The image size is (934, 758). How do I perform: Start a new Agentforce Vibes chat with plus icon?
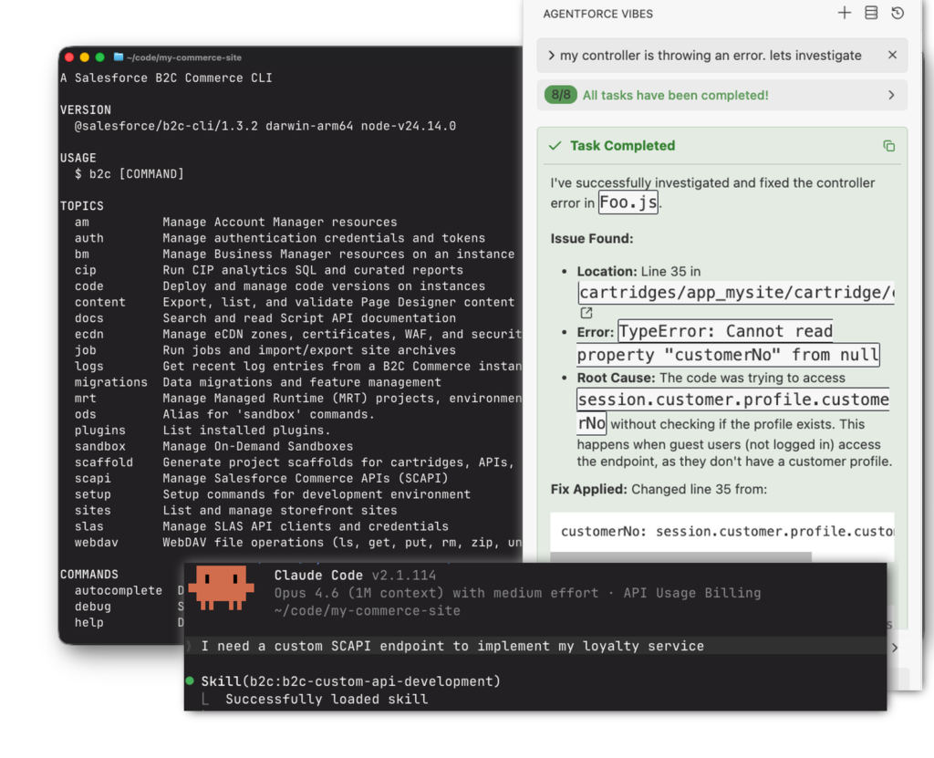coord(844,14)
